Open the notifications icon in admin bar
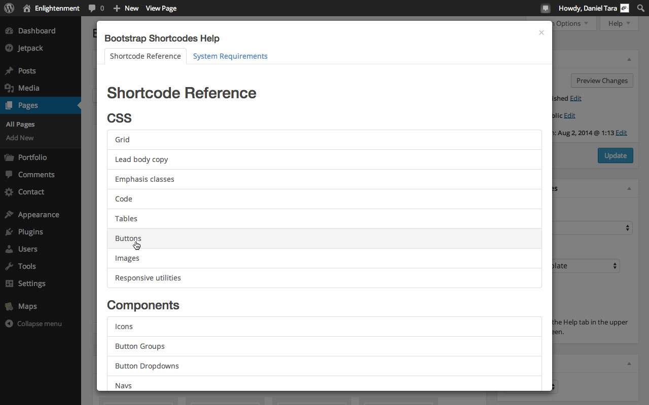 [546, 8]
